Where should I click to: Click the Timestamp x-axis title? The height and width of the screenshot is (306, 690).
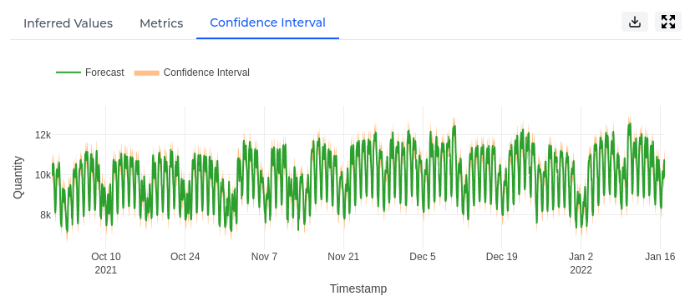pos(358,288)
